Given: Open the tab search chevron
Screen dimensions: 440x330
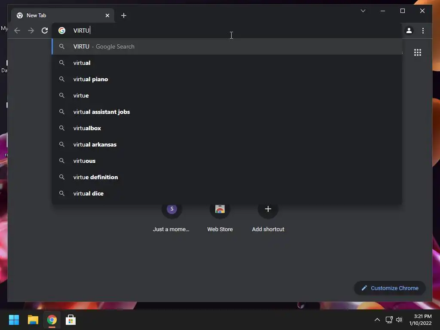Looking at the screenshot, I should (363, 11).
